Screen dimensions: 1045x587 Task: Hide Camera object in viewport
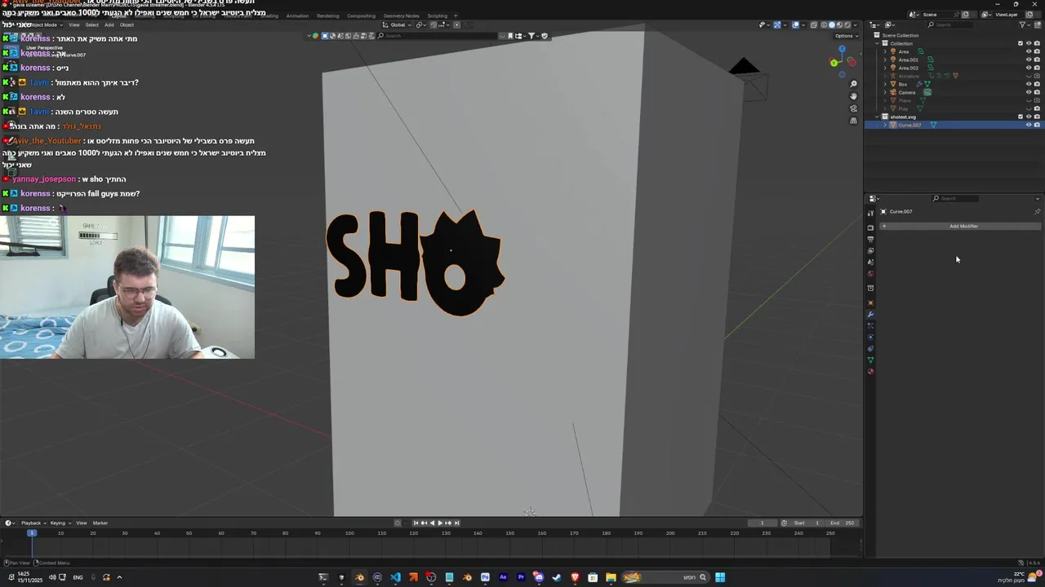(1029, 92)
